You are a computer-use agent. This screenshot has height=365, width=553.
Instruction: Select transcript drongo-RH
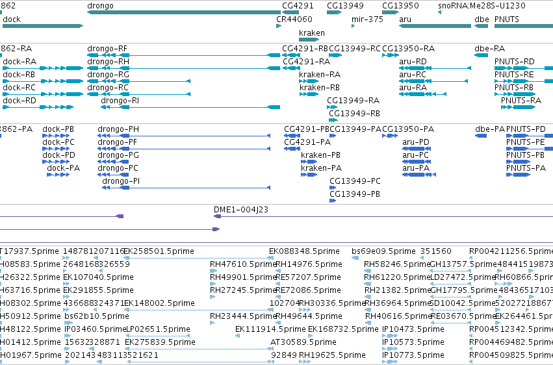pos(184,68)
